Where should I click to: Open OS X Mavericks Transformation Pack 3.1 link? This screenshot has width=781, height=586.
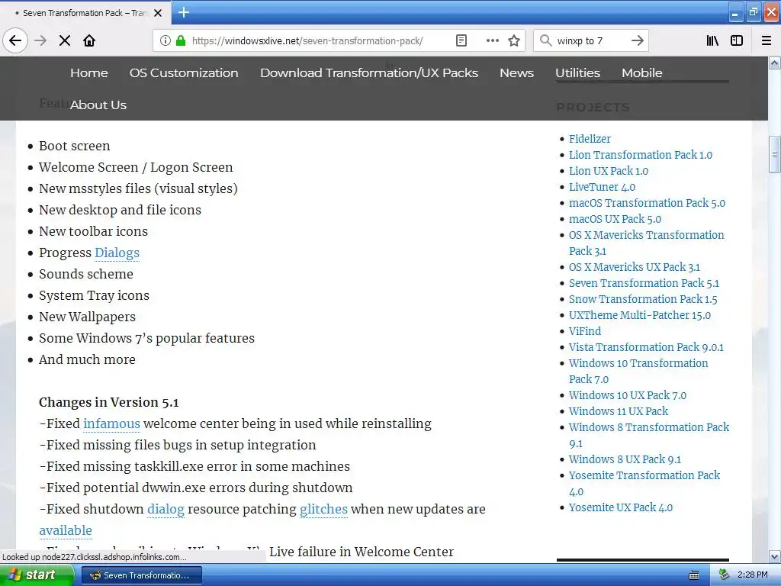(x=647, y=243)
